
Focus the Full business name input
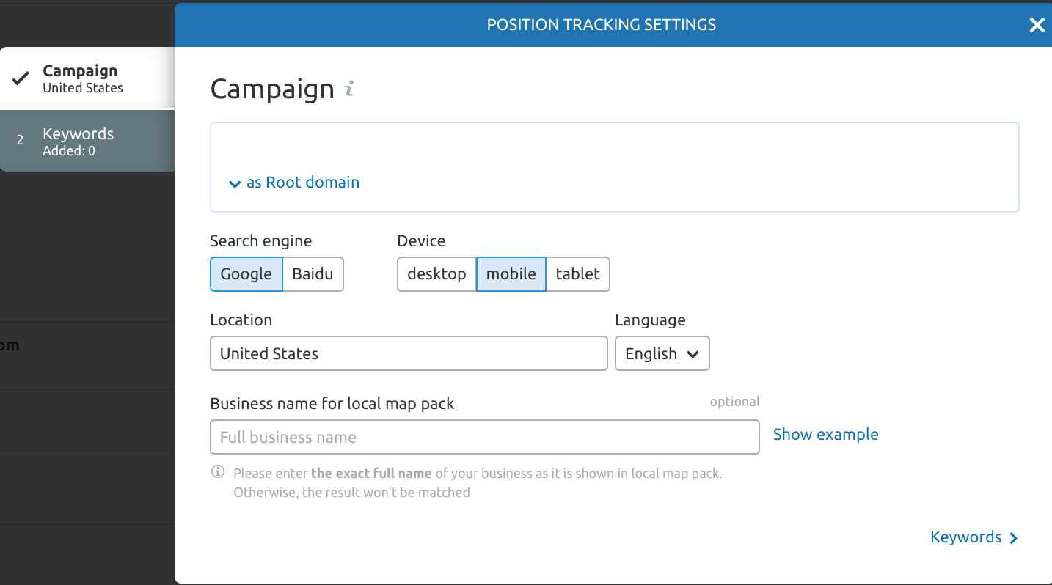click(x=484, y=437)
